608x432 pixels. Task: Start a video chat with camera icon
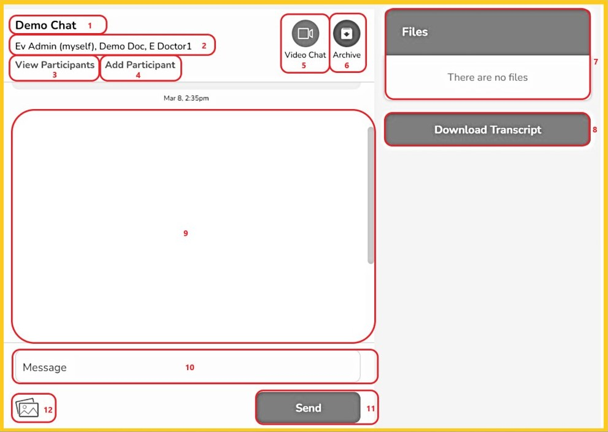[x=305, y=34]
